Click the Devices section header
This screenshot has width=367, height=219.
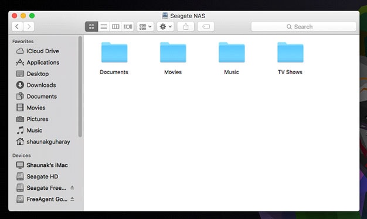(22, 155)
